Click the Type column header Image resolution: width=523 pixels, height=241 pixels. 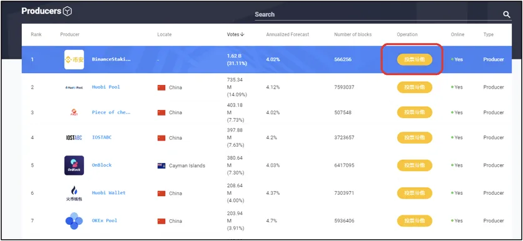(x=489, y=34)
